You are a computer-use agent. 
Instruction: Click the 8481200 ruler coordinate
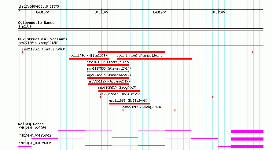(160, 12)
